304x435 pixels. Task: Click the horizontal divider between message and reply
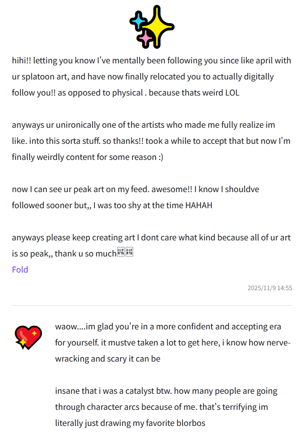[152, 306]
